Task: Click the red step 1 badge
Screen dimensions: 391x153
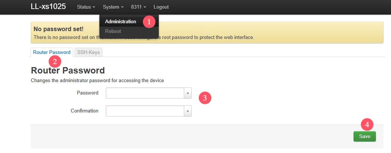Action: point(149,22)
